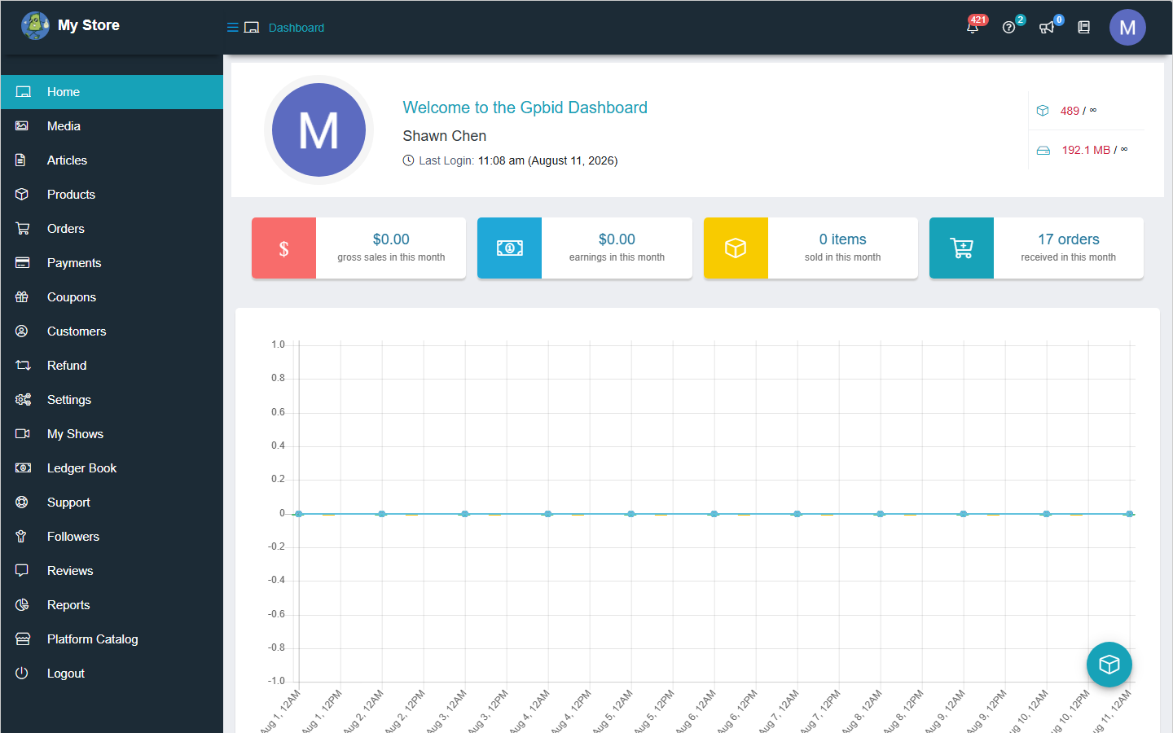The image size is (1173, 733).
Task: Open the help question mark icon
Action: click(1008, 27)
